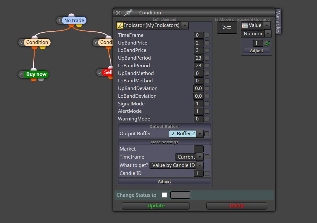
Task: Open Timeframe Current dropdown
Action: click(200, 157)
